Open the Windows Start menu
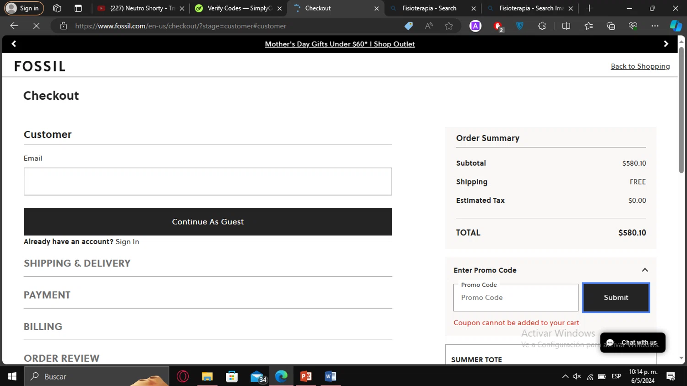Screen dimensions: 687x386 12,376
